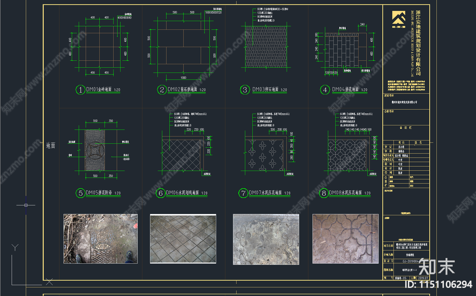Click the circled number 6 detail marker

pos(161,193)
